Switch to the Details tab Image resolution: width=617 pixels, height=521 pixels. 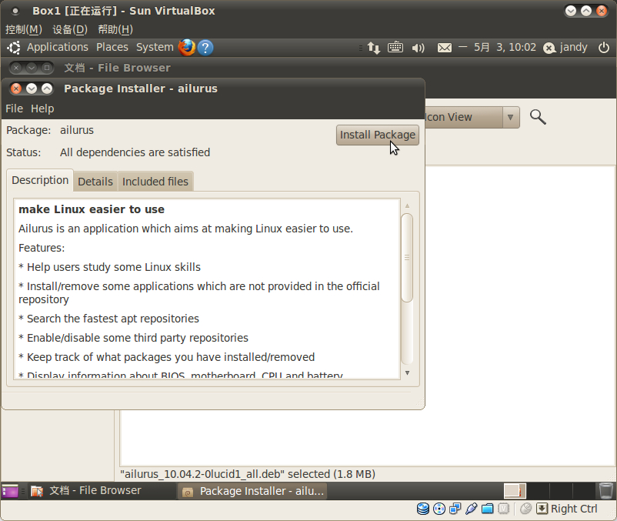coord(95,182)
